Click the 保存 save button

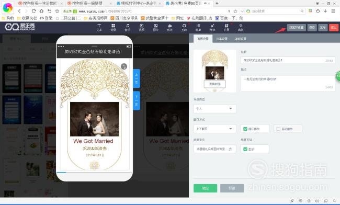tap(312, 28)
